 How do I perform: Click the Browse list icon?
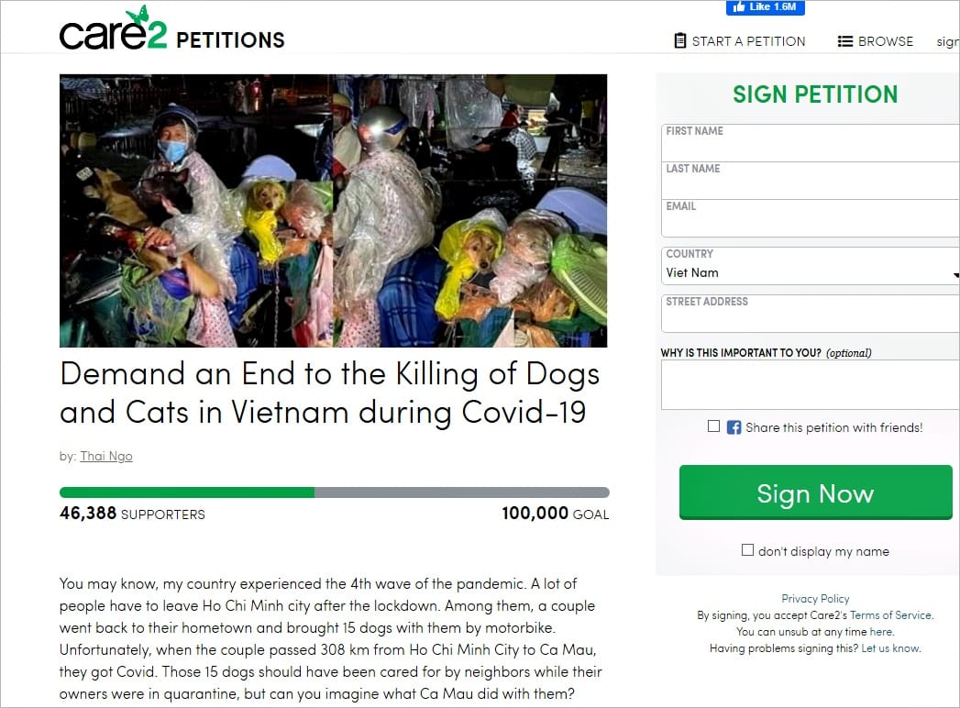845,41
